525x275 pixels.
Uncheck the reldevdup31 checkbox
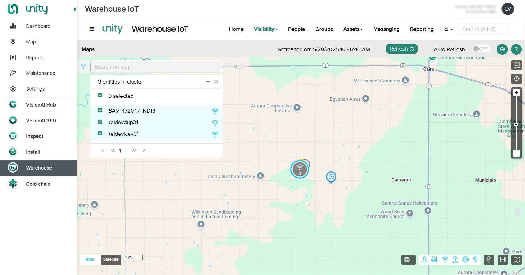pyautogui.click(x=100, y=122)
